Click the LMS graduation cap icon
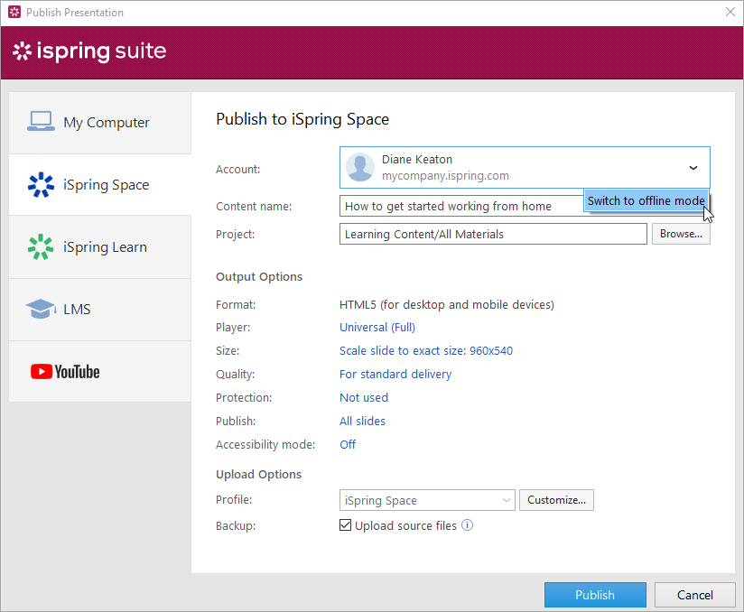 [x=41, y=309]
